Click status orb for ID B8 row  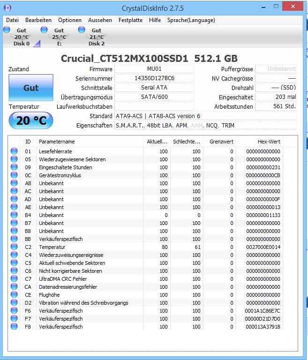tap(14, 231)
